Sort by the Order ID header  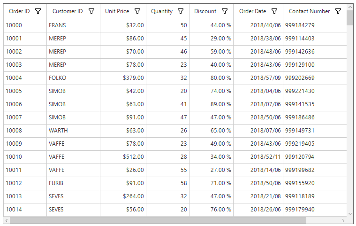(x=19, y=11)
